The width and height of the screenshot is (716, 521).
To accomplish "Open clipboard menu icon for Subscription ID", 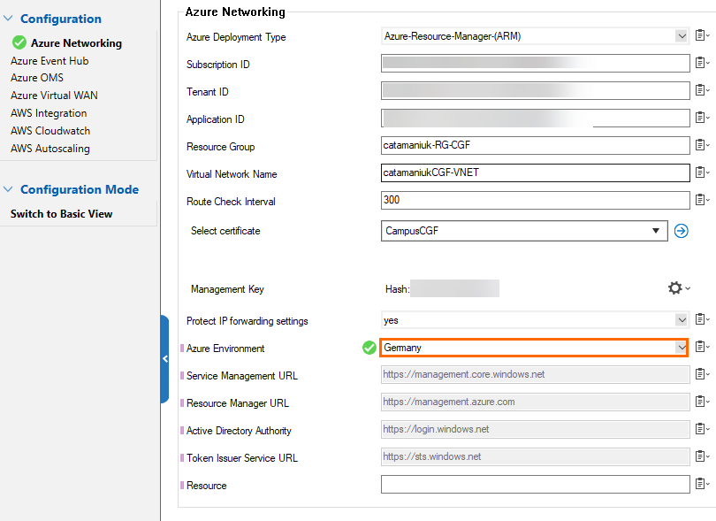I will click(702, 63).
